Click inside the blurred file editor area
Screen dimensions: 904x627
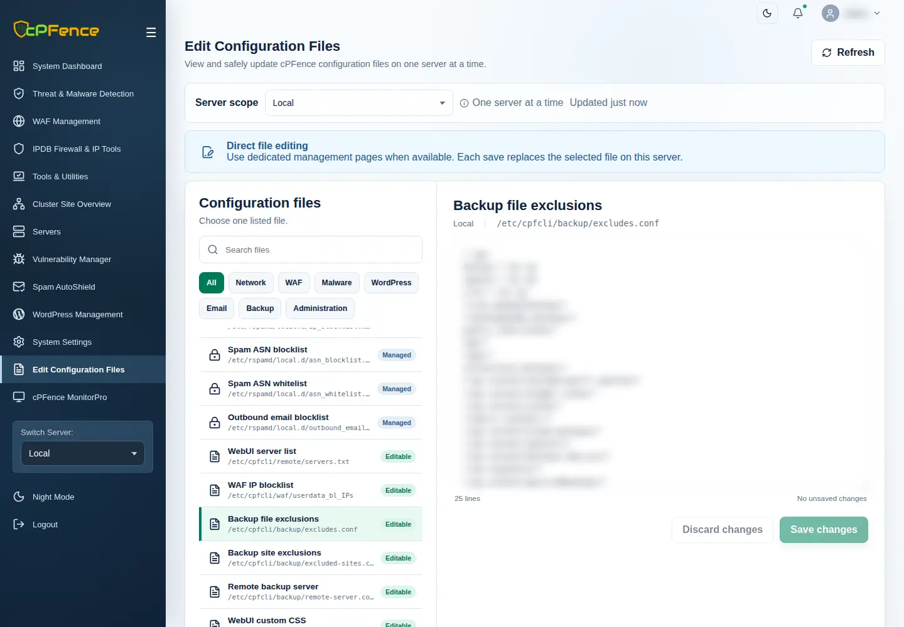[660, 367]
